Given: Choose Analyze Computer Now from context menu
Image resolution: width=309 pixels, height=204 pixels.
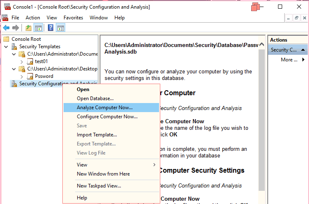Looking at the screenshot, I should tap(105, 108).
